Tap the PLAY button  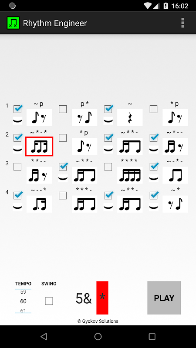[164, 298]
